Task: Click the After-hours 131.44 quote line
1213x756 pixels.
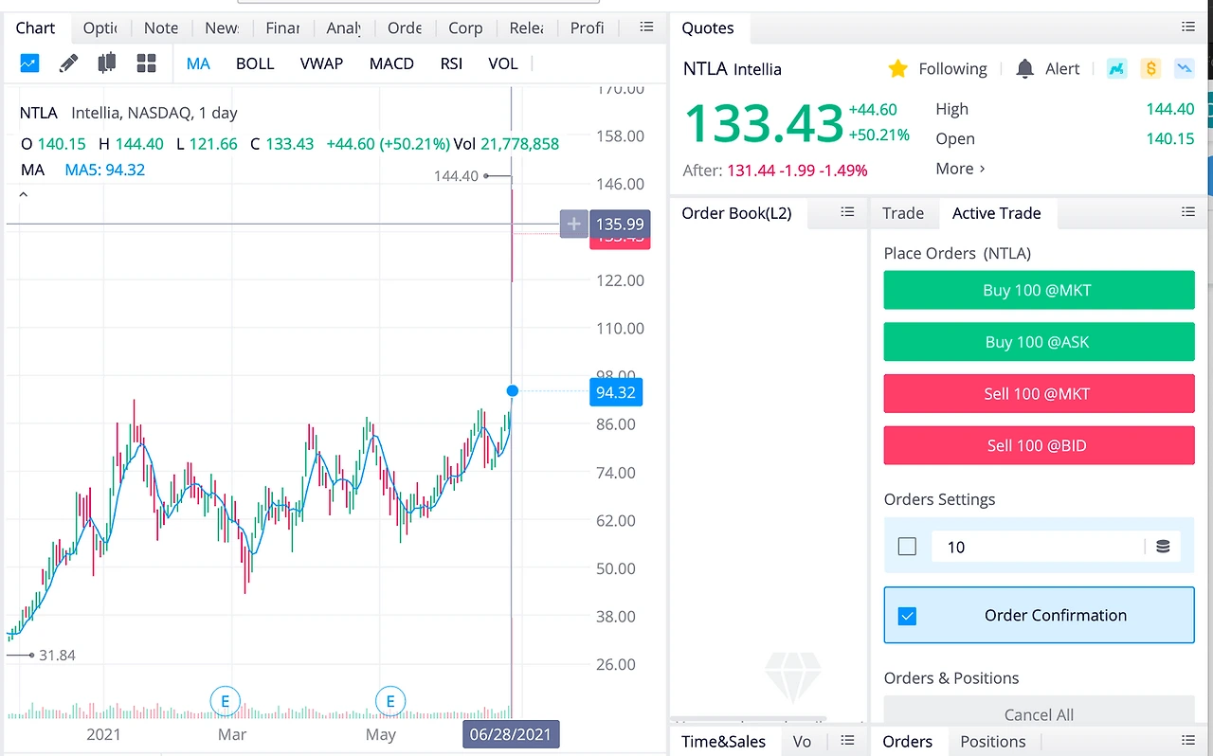Action: (x=775, y=171)
